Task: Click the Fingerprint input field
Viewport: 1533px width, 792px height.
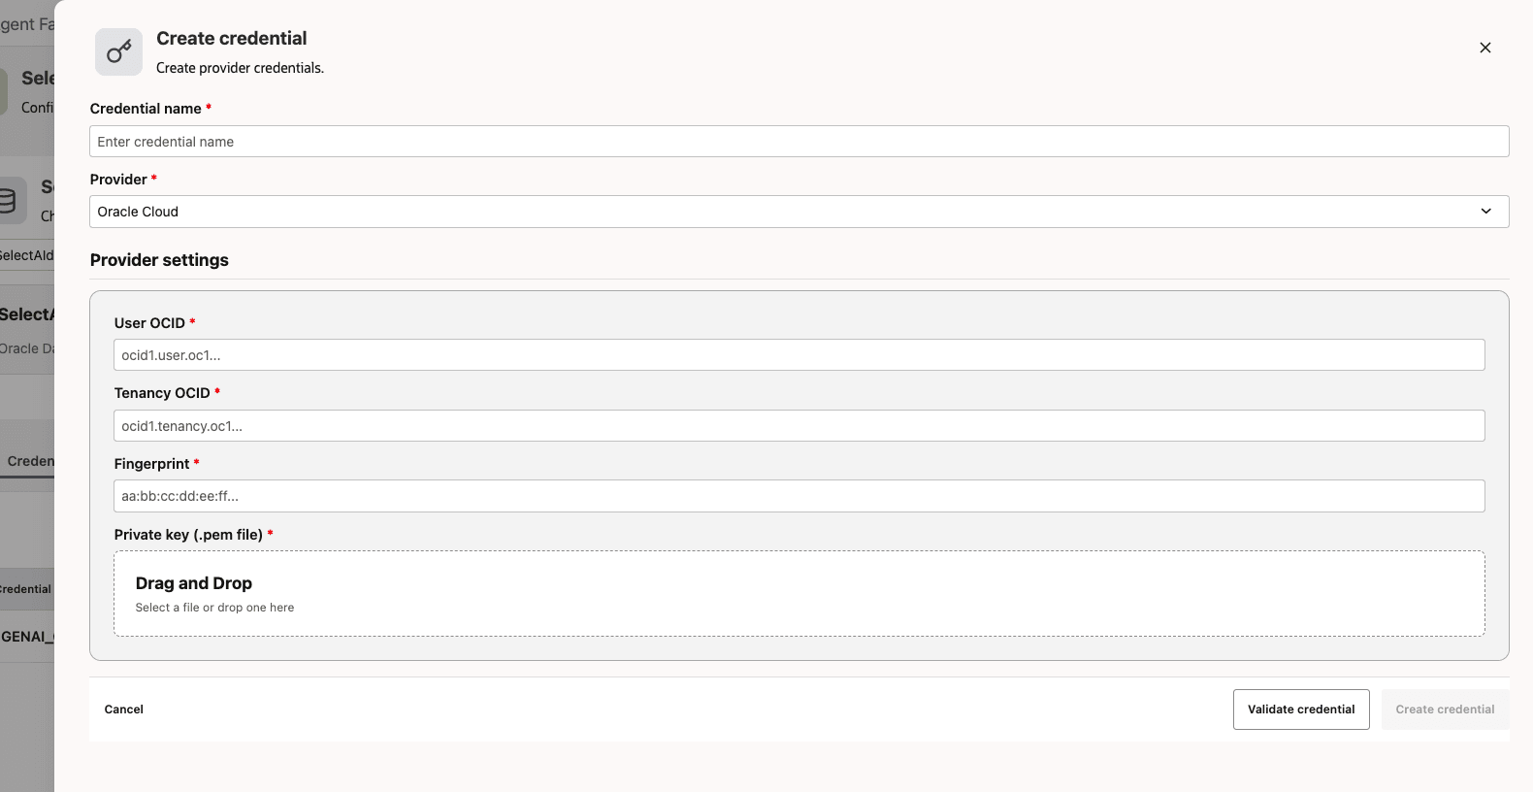Action: pyautogui.click(x=799, y=496)
